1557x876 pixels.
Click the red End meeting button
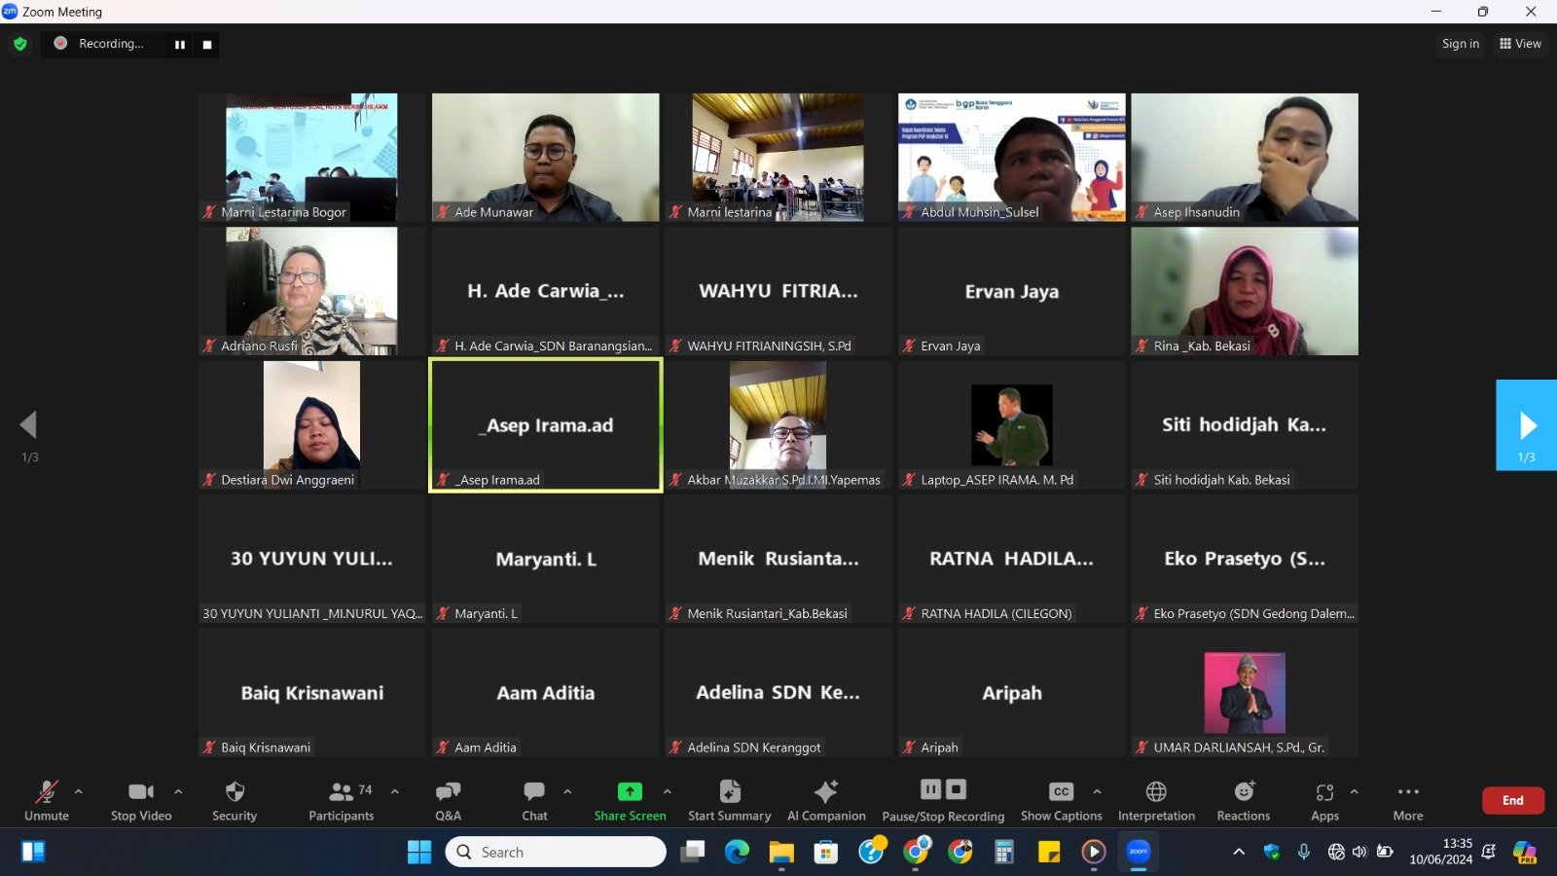(1512, 800)
